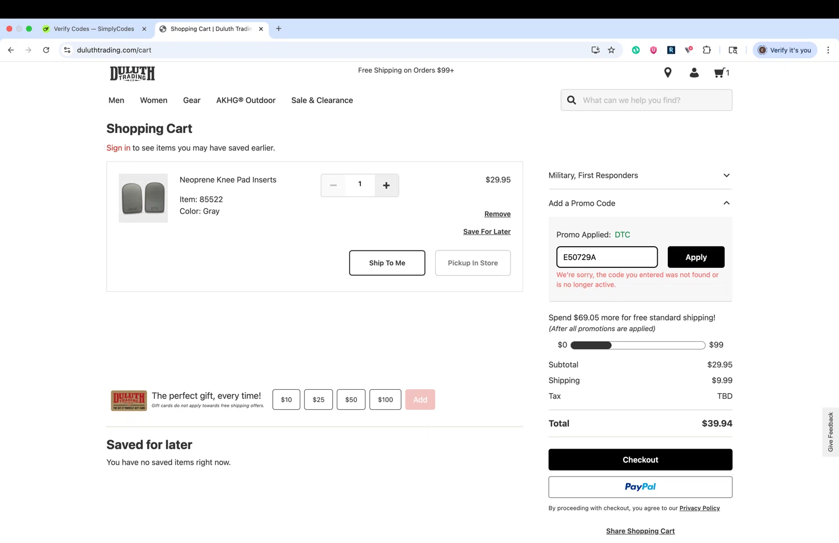Viewport: 839px width, 543px height.
Task: Click the promo code input field
Action: (607, 257)
